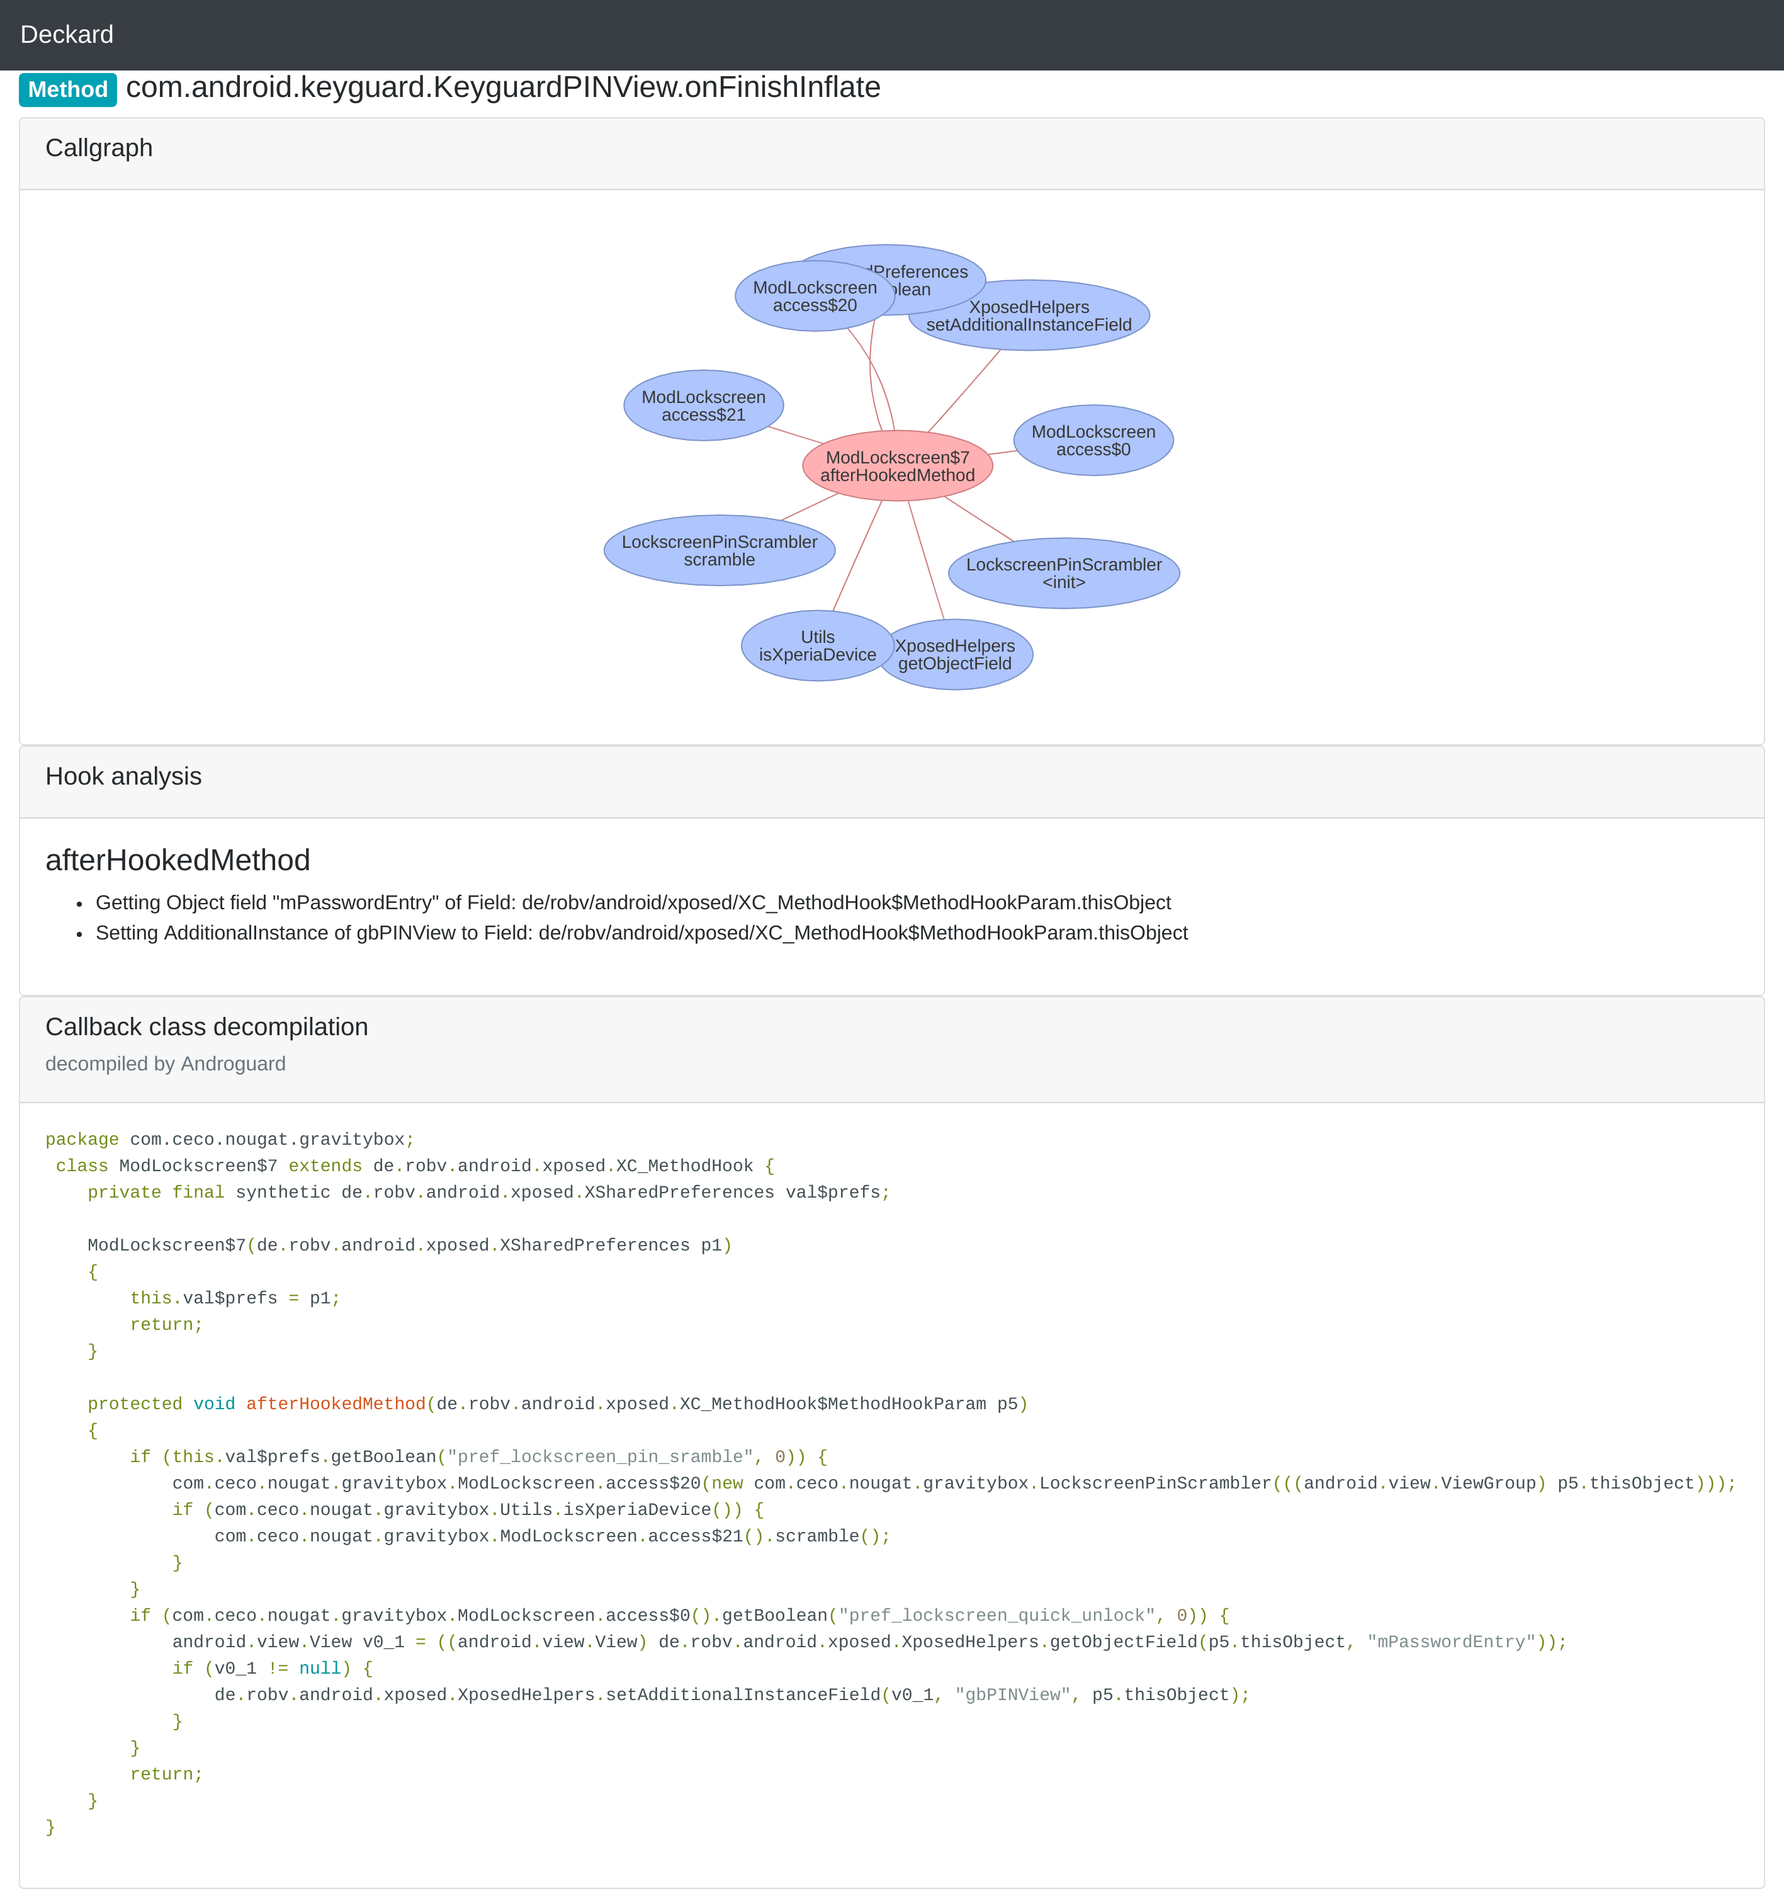1784x1889 pixels.
Task: Click the 'private final synthetic' field declaration
Action: pos(488,1193)
